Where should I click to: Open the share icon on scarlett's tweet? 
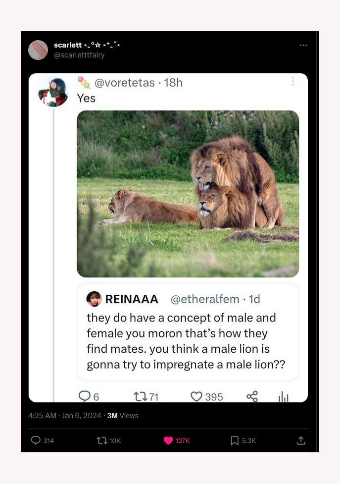pyautogui.click(x=301, y=440)
